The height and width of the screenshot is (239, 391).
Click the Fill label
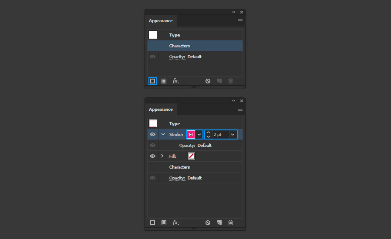point(172,156)
